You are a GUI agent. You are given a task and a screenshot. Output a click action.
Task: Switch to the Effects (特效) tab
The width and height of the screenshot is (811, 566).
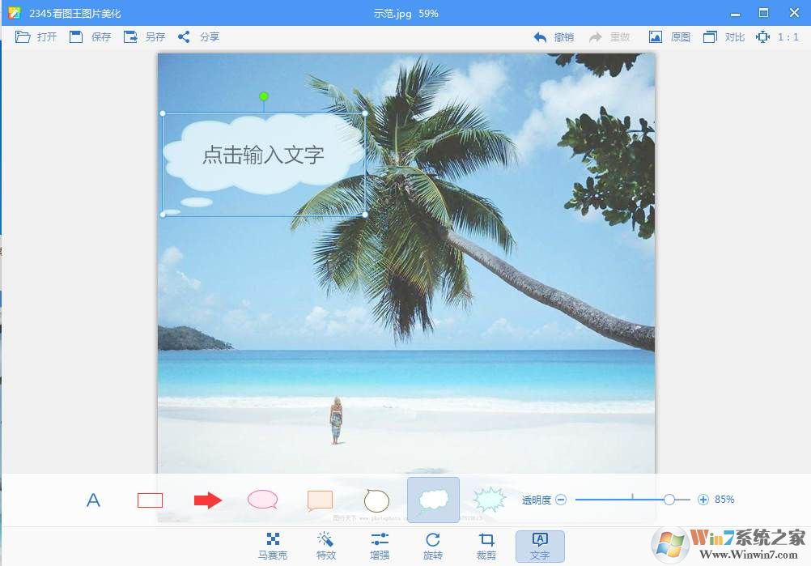tap(326, 546)
